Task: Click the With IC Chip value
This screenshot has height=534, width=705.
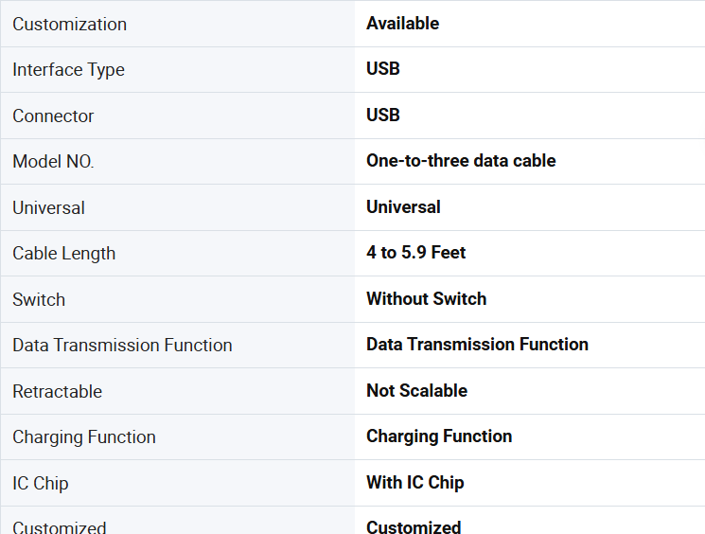Action: click(x=415, y=483)
